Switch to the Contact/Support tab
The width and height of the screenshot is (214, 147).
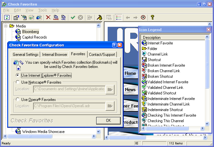102,55
